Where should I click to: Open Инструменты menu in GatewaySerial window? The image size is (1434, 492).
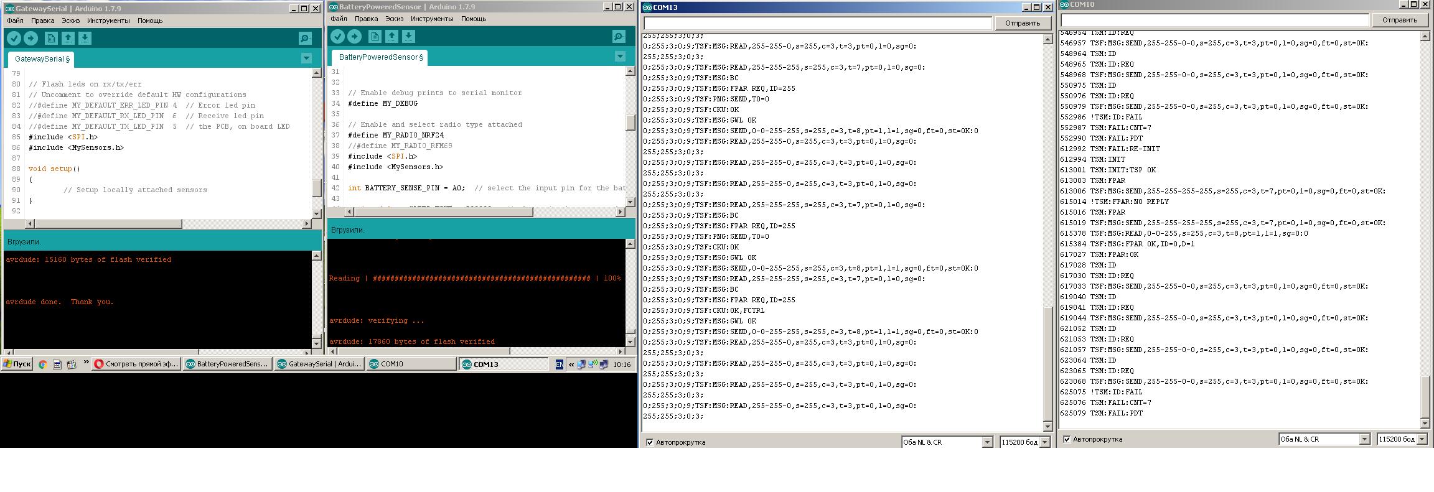point(108,21)
